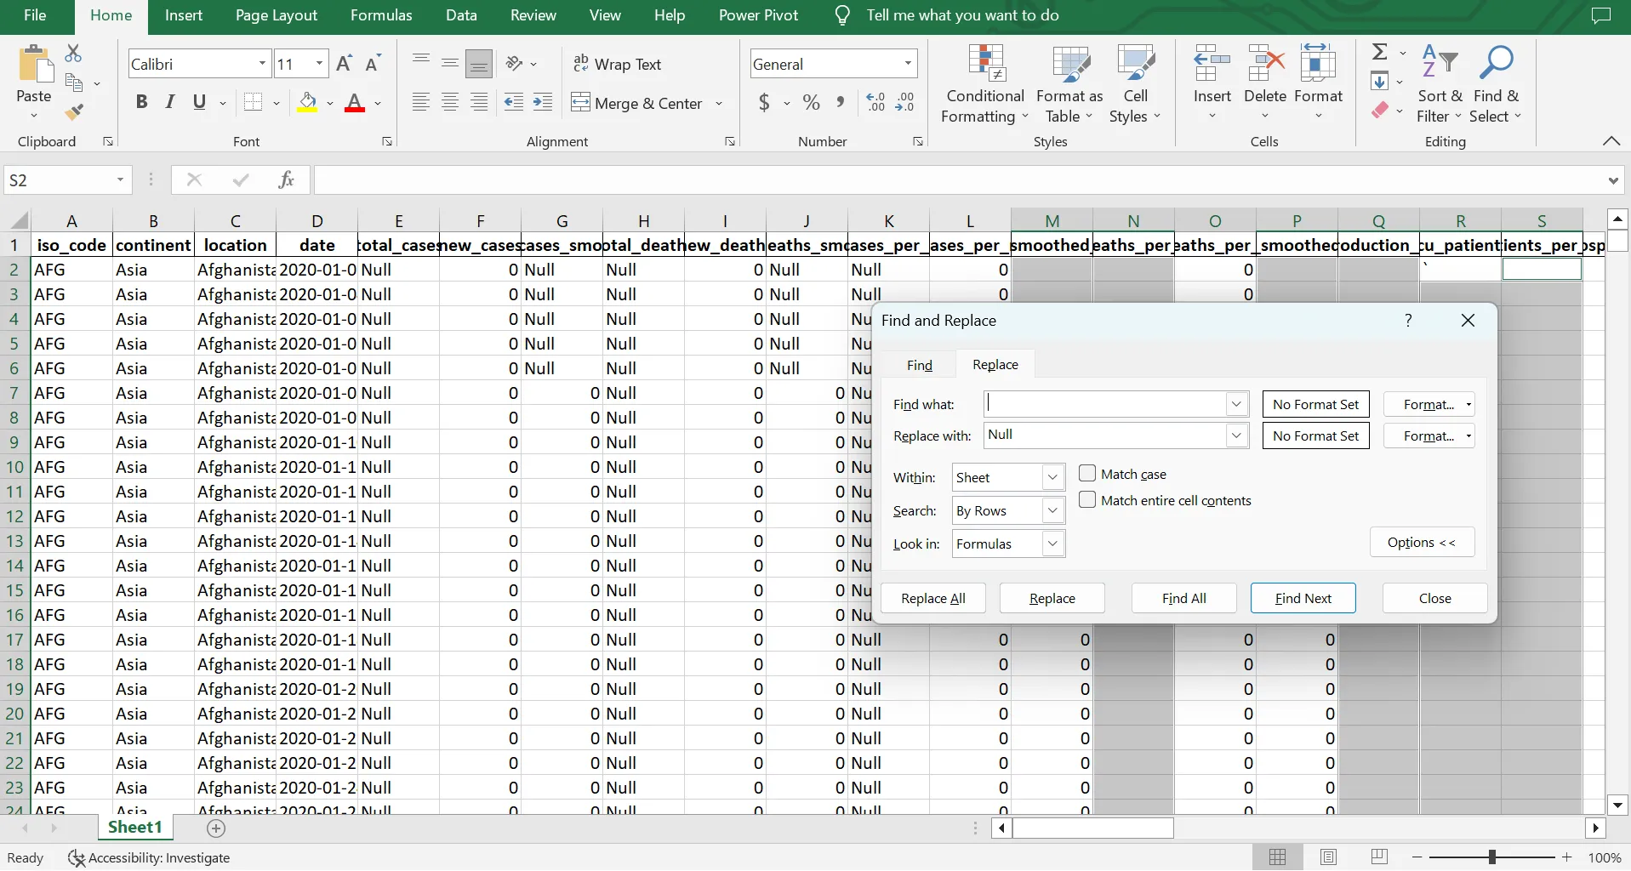Open the Search By Rows dropdown
This screenshot has height=871, width=1631.
tap(1053, 510)
